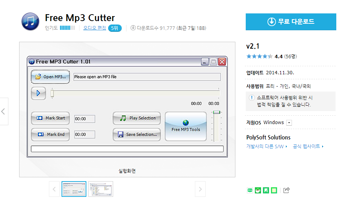Click the update date '2014.11.30.'
This screenshot has width=347, height=216.
point(280,73)
